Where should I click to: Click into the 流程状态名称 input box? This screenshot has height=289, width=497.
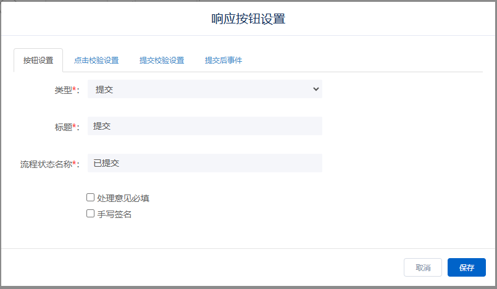pyautogui.click(x=204, y=163)
